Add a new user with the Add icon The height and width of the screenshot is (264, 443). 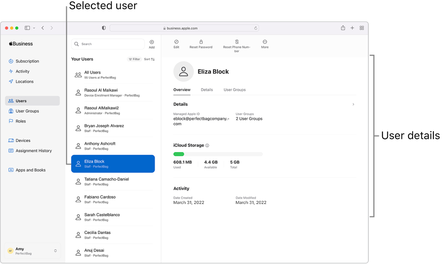click(x=152, y=43)
